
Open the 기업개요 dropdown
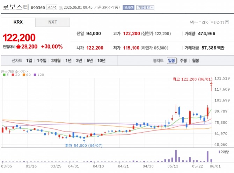145,7
